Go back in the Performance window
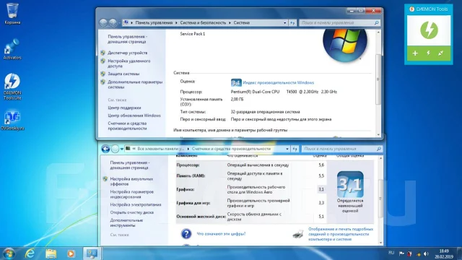 (105, 149)
